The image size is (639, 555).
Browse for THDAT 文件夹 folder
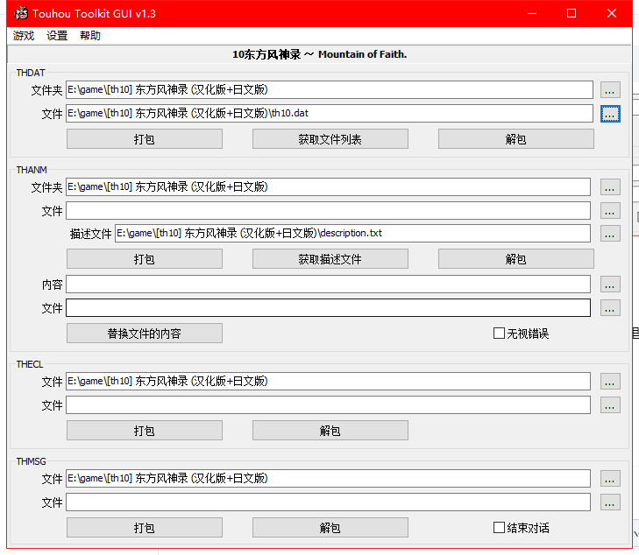click(610, 90)
